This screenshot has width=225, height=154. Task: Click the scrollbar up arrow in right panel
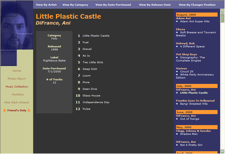222,11
